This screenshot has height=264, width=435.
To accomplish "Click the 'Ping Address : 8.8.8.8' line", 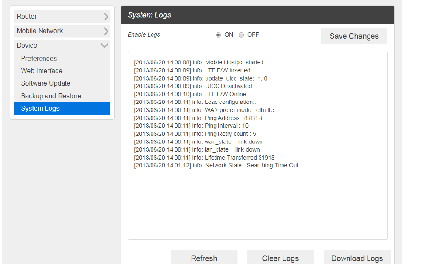I will (x=198, y=118).
